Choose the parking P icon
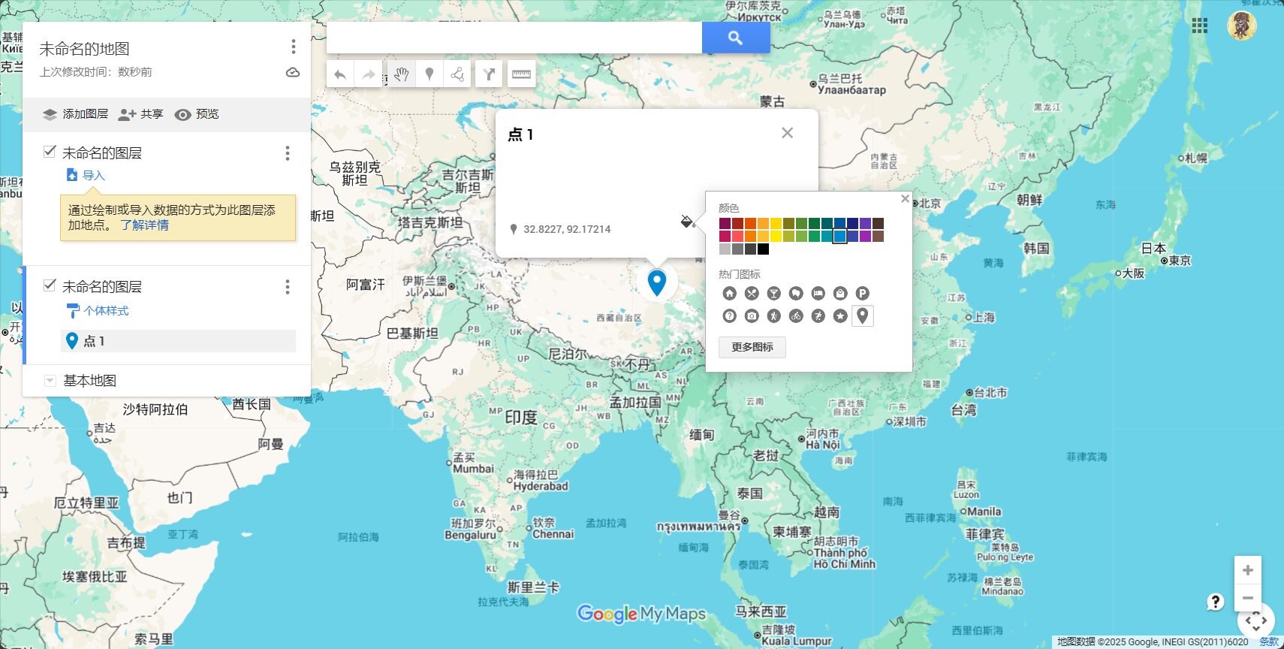Image resolution: width=1284 pixels, height=649 pixels. tap(863, 293)
